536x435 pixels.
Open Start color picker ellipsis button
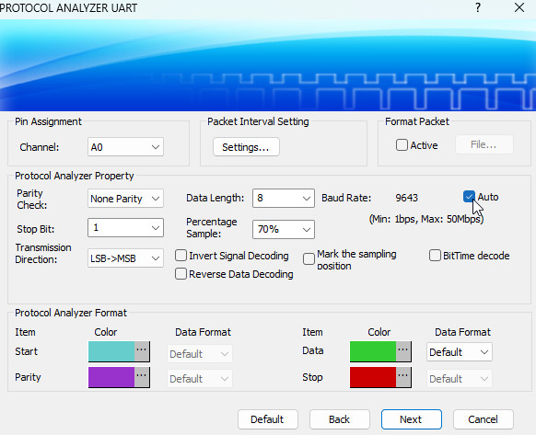(x=142, y=351)
